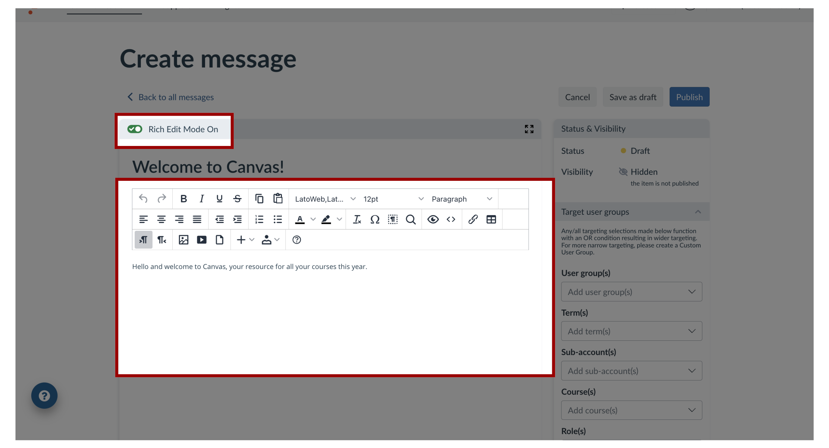Preview the message with the eye icon

click(433, 219)
